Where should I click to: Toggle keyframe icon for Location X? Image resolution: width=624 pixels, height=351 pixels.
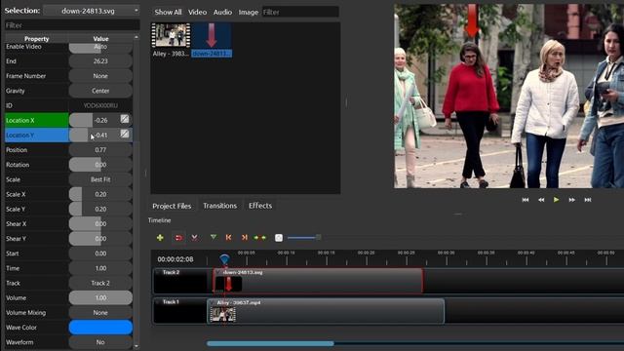pos(125,119)
